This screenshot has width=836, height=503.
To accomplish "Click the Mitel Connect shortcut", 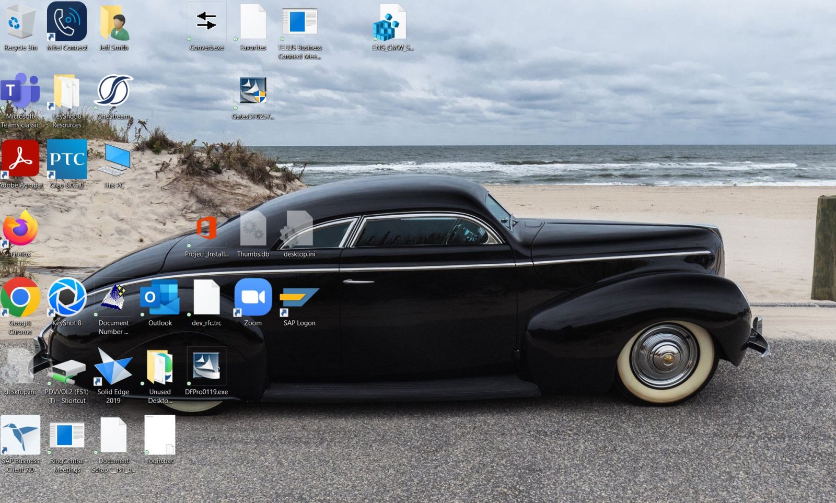I will pos(67,23).
